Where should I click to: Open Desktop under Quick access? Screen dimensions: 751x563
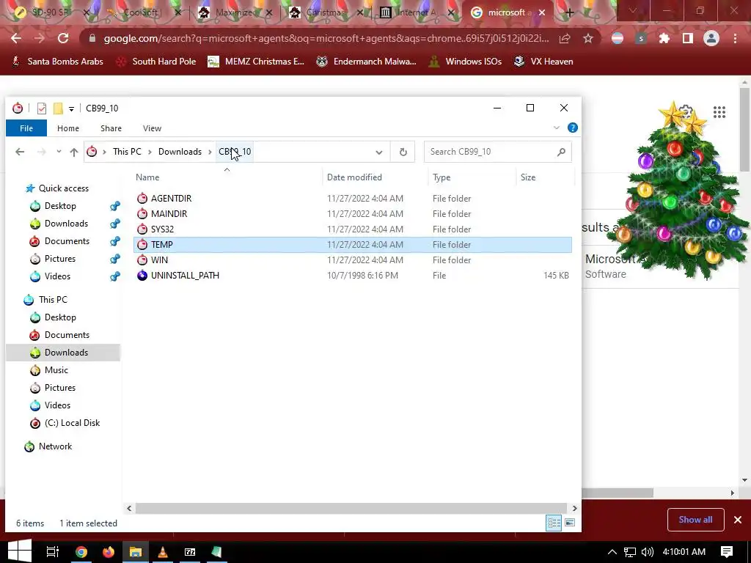[60, 206]
